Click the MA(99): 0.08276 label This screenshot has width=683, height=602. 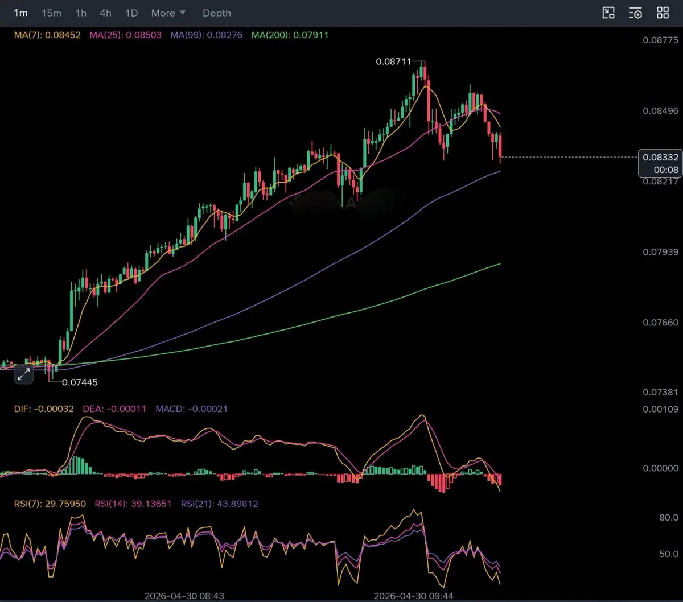206,35
